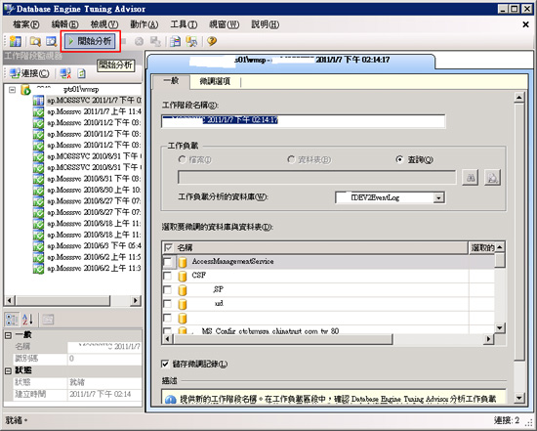Open the 工具(T) menu
The width and height of the screenshot is (537, 431).
coord(184,24)
